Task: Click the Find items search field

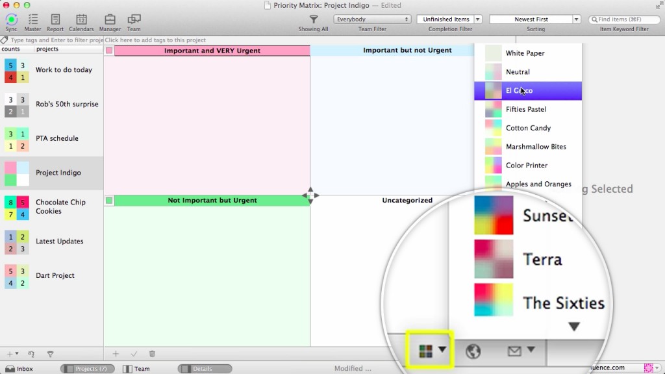Action: tap(627, 19)
